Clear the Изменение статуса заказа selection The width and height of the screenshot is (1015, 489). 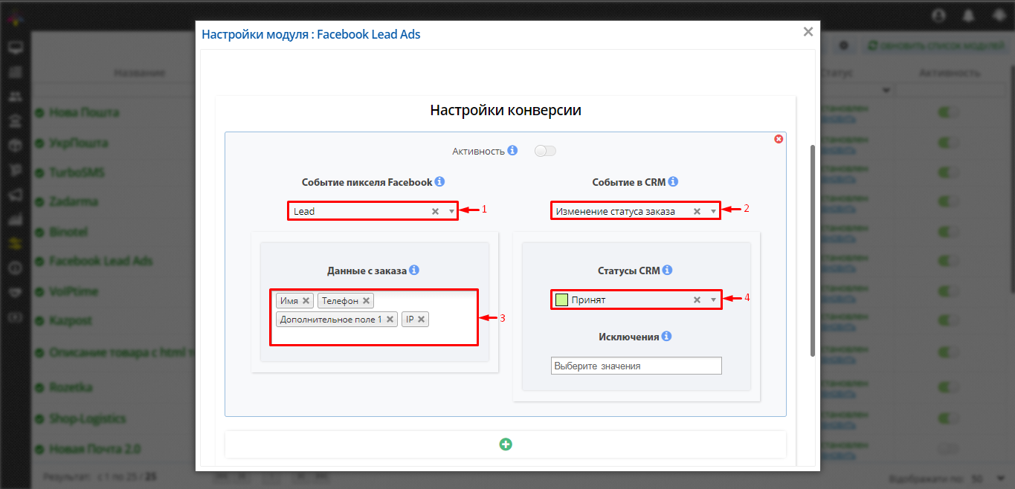(x=697, y=212)
